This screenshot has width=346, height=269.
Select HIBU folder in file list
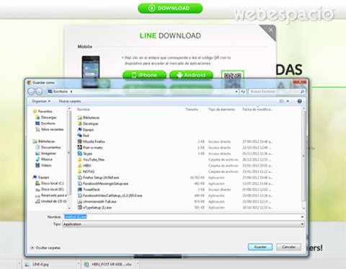point(84,166)
